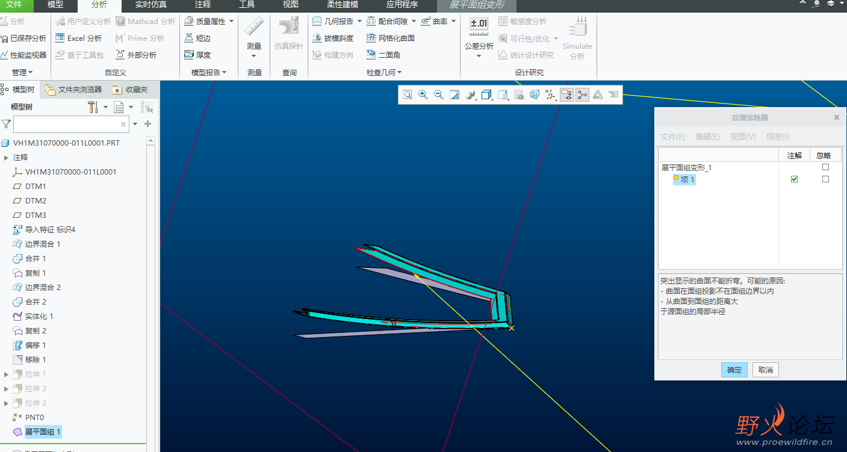
Task: Switch to the Model (模型) ribbon tab
Action: click(55, 5)
